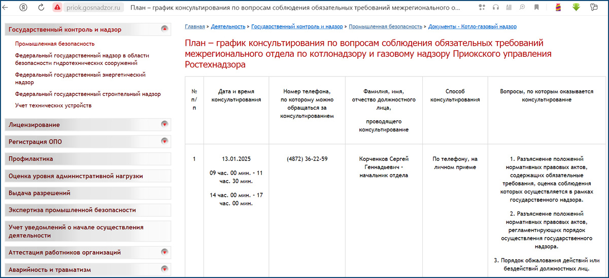Open the key password manager icon
The height and width of the screenshot is (278, 609).
(594, 8)
